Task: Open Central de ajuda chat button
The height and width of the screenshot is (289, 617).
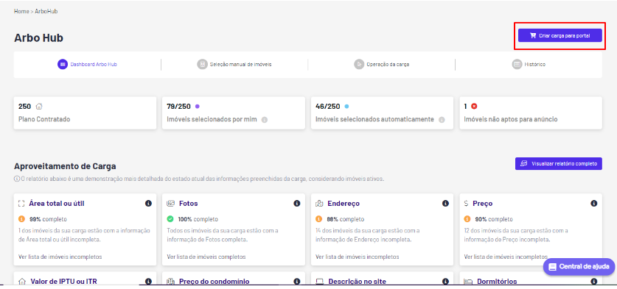Action: click(x=579, y=267)
